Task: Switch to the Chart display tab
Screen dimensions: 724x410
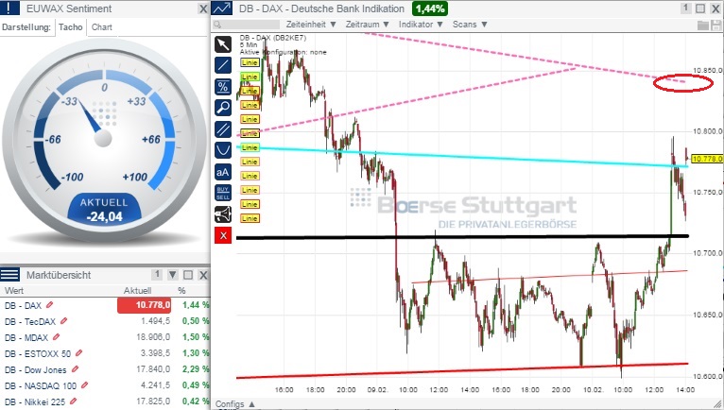Action: click(x=101, y=27)
